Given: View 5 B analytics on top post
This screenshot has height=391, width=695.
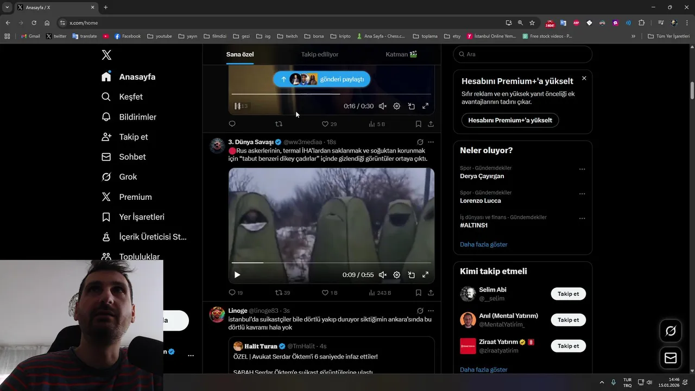Looking at the screenshot, I should 377,124.
